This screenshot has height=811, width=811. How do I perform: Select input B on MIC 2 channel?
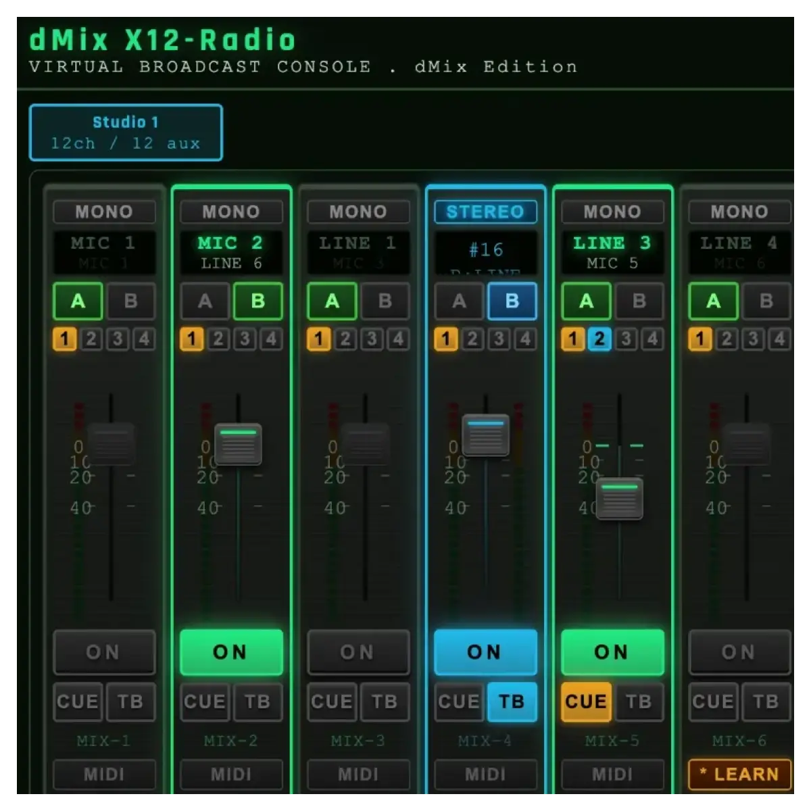coord(257,301)
